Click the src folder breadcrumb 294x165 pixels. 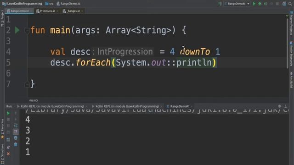[x=49, y=4]
